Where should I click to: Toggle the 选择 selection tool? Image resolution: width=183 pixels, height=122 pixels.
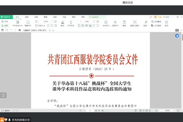[5, 26]
